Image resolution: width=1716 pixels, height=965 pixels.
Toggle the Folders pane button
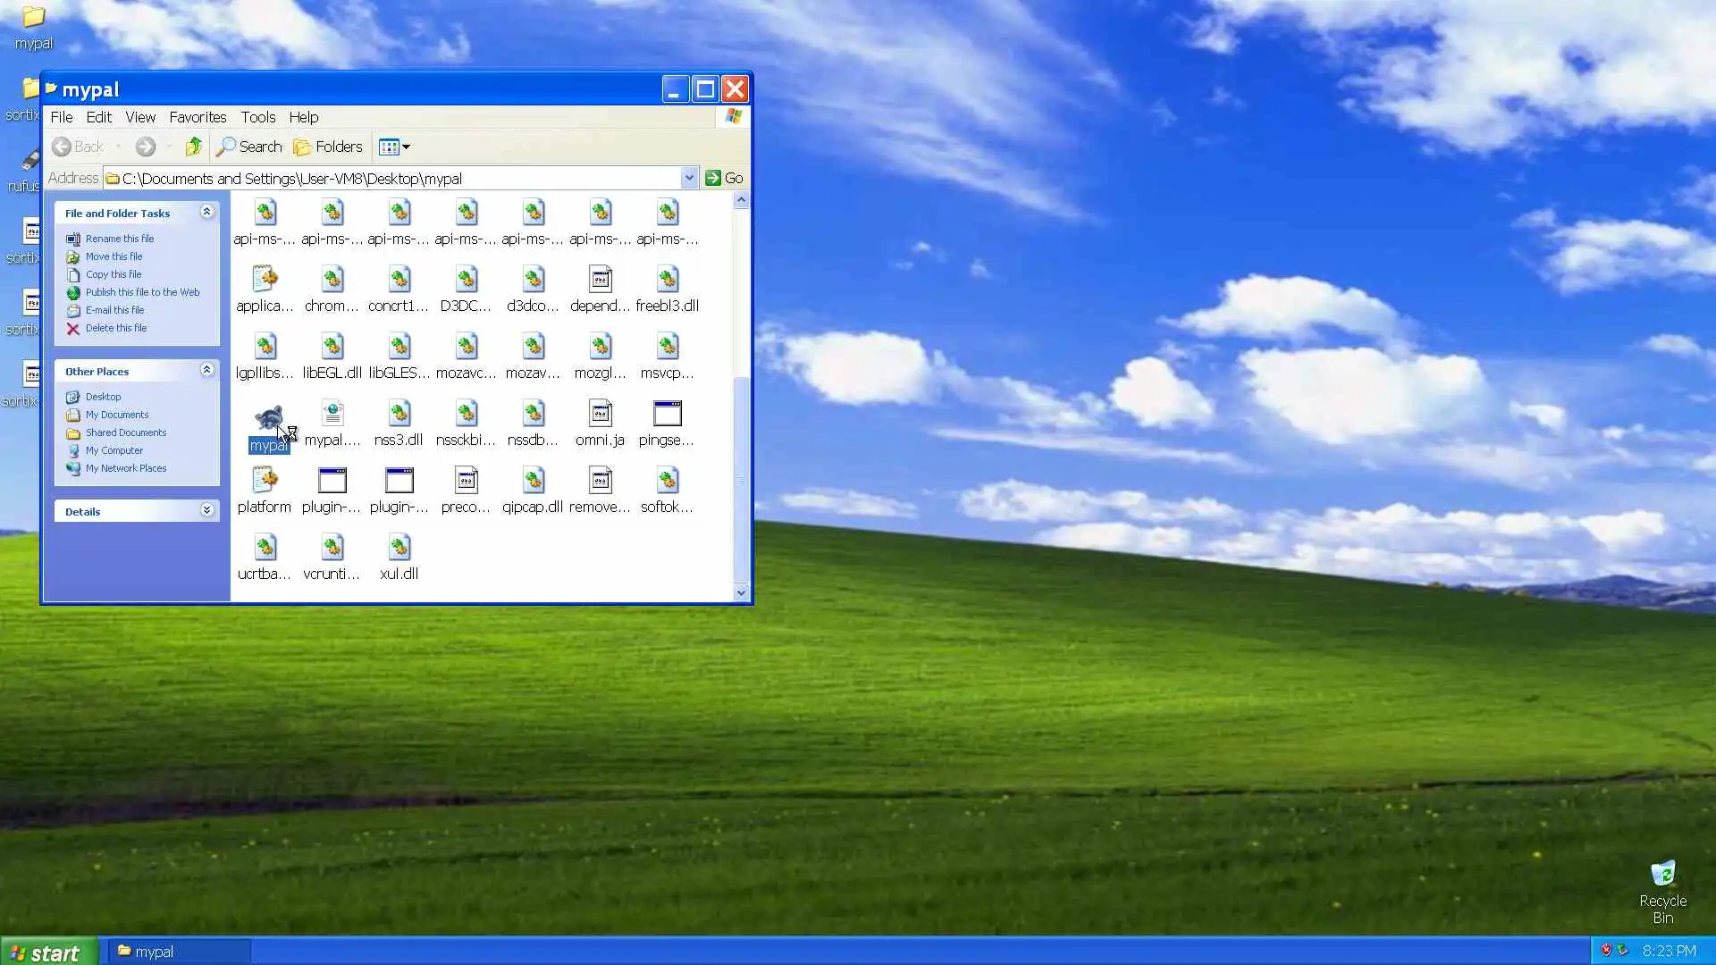coord(328,147)
